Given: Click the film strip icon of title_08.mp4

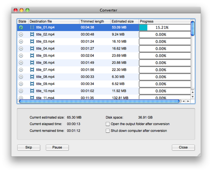Looking at the screenshot, I should (x=32, y=77).
